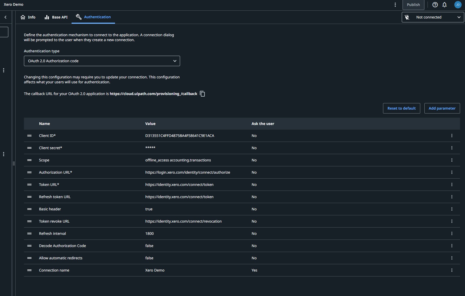Click the Scope value offline_access accounting.transactions
The image size is (465, 296).
tap(178, 160)
